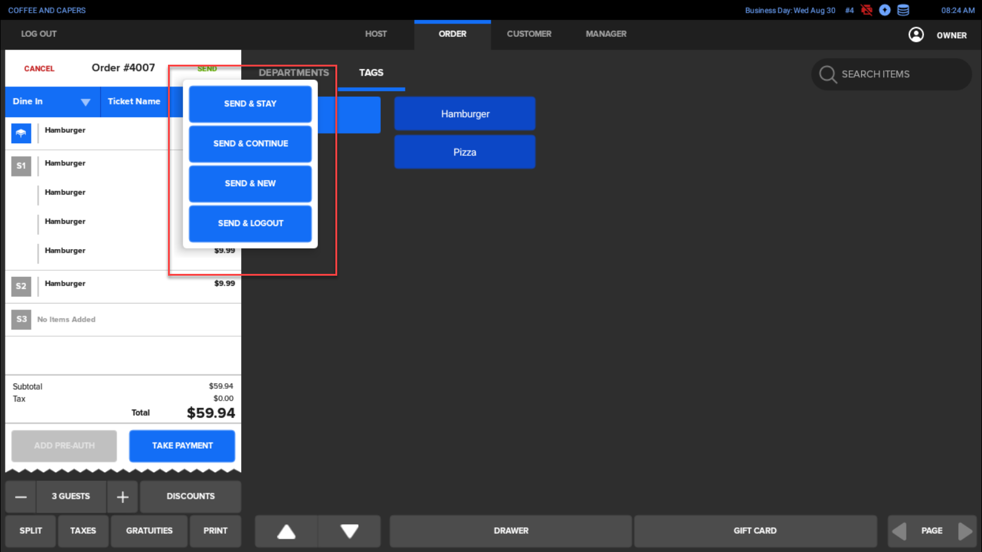This screenshot has height=552, width=982.
Task: Switch to the Departments tab
Action: point(294,73)
